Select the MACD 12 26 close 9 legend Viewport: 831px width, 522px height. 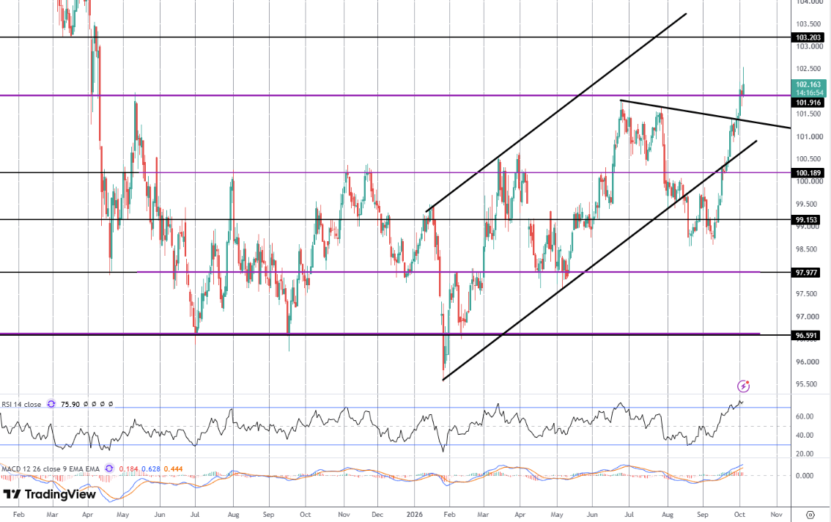[x=51, y=469]
